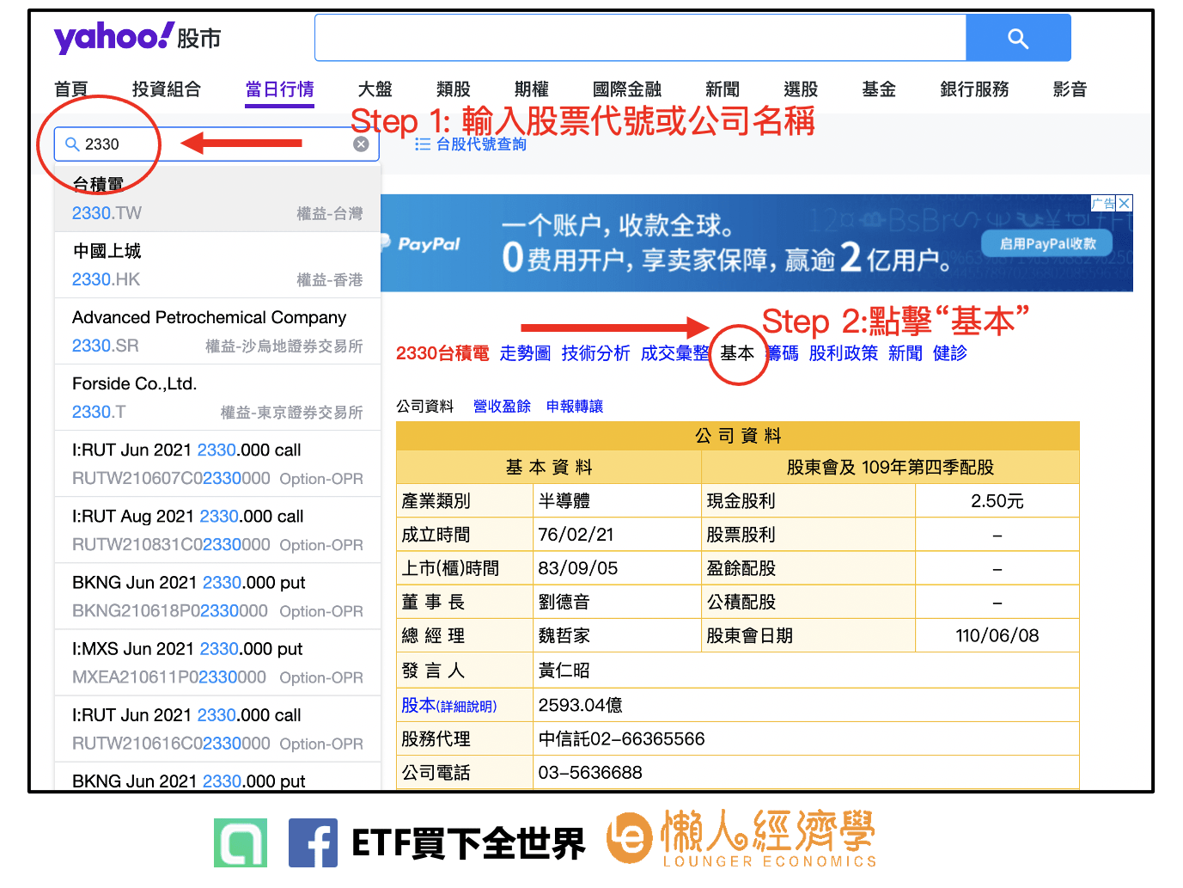Open the 銀行服務 nav item
1183x888 pixels.
(974, 89)
